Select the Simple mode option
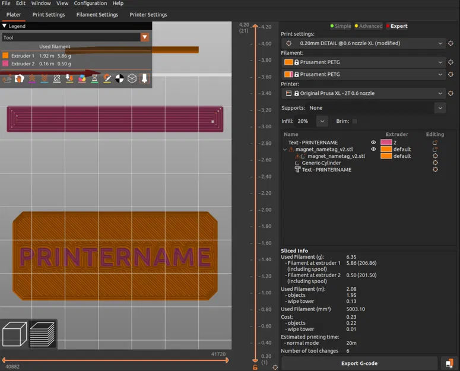 coord(341,26)
